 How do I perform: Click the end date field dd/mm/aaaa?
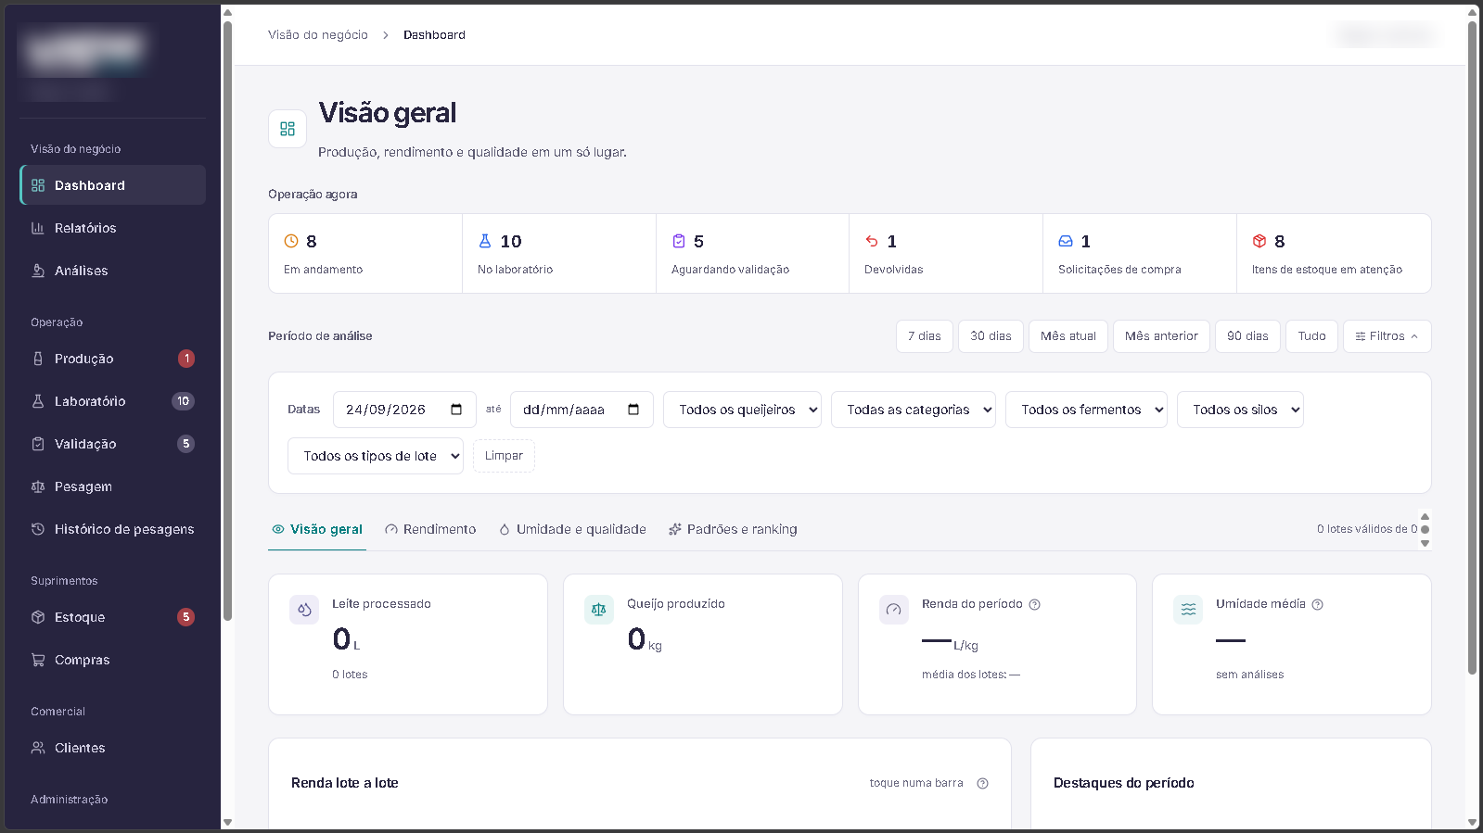click(582, 410)
